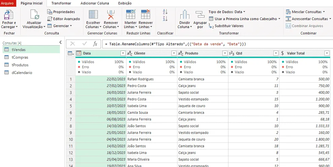The image size is (333, 167).
Task: Click Substituir Valores
Action: tap(226, 26)
